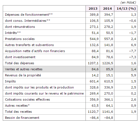Click the Total des dépenses label
Viewport: 138px width, 121px height.
click(x=19, y=63)
